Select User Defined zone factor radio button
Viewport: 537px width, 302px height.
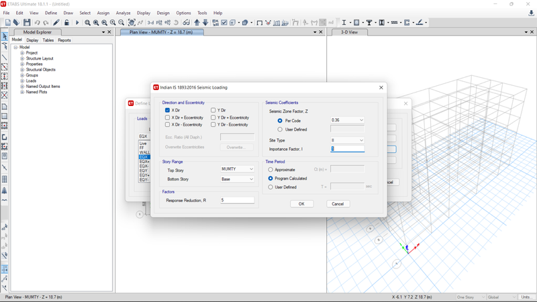(x=280, y=130)
